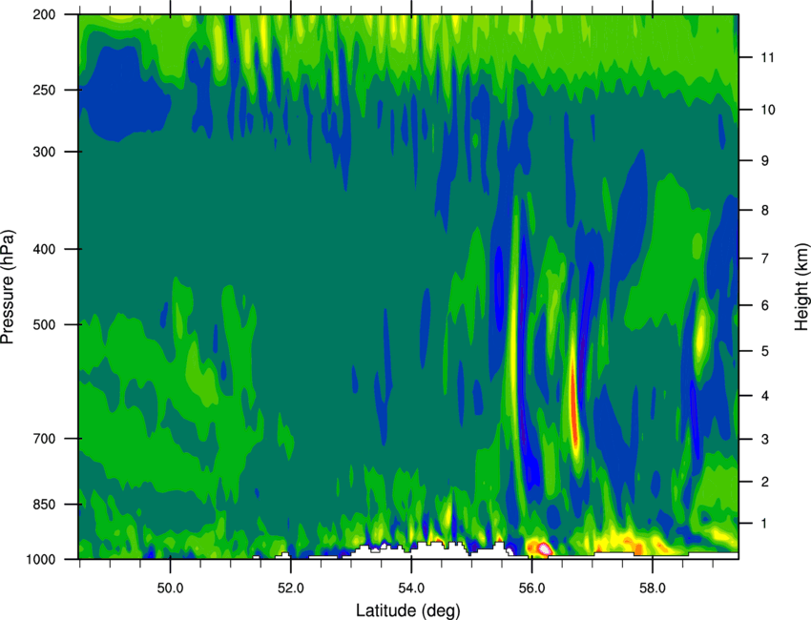Click the 3 km height label
811x620 pixels.
tap(764, 439)
